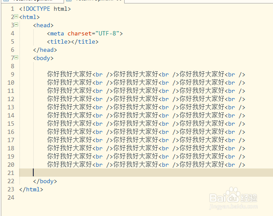Click the opening <body> tag on line 7
The image size is (273, 216).
pyautogui.click(x=43, y=58)
